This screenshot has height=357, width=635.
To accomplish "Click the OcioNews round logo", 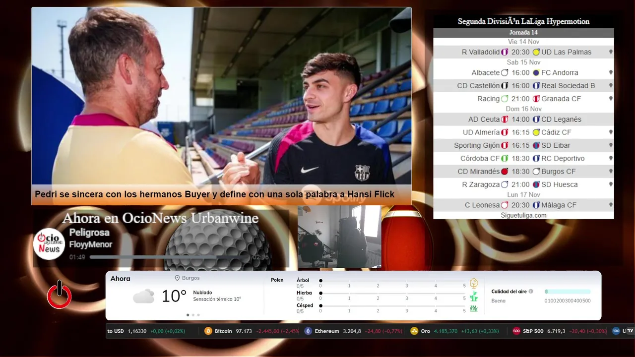I will [50, 243].
